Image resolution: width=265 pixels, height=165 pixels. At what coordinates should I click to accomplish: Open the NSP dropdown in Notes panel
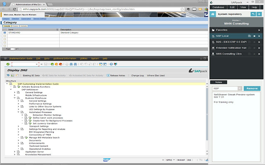[240, 88]
